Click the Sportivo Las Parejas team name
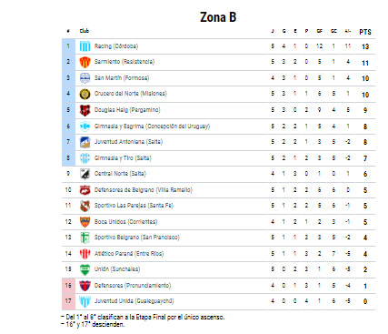Viewport: 388px width, 334px height. 134,206
